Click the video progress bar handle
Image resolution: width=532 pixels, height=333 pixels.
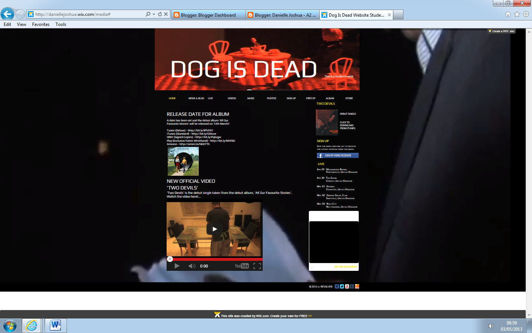click(170, 259)
